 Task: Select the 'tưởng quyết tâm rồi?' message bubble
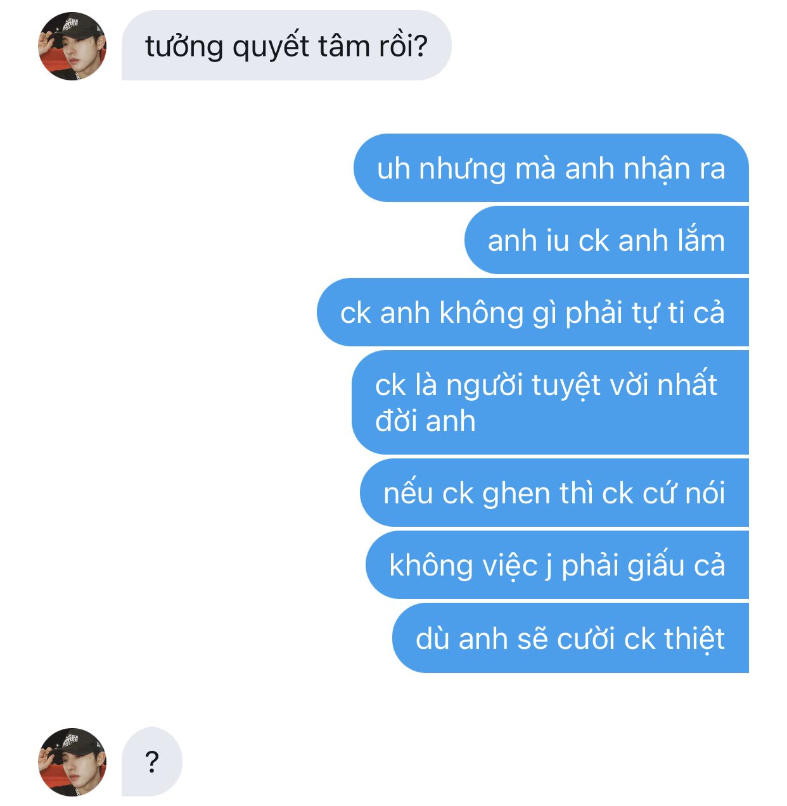[286, 46]
